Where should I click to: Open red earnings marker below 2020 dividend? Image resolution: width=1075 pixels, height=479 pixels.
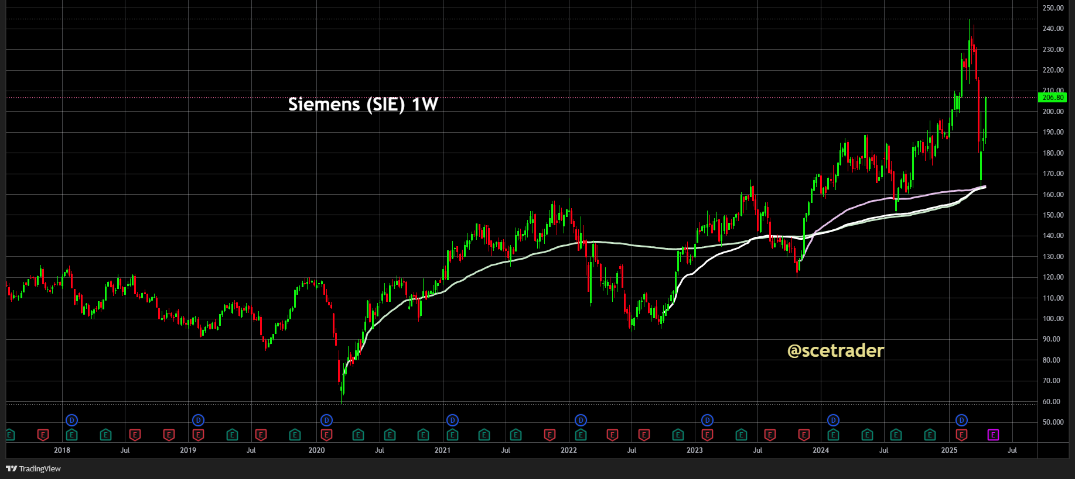327,435
